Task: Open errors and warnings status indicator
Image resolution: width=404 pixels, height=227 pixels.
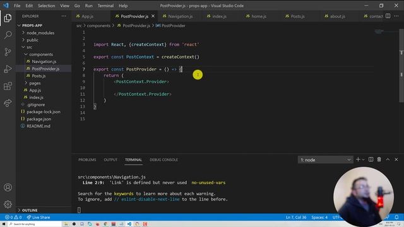Action: 13,217
